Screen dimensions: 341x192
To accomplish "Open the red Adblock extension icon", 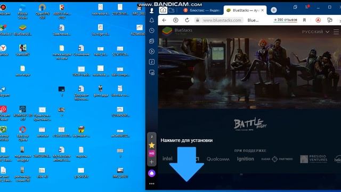I will point(318,20).
